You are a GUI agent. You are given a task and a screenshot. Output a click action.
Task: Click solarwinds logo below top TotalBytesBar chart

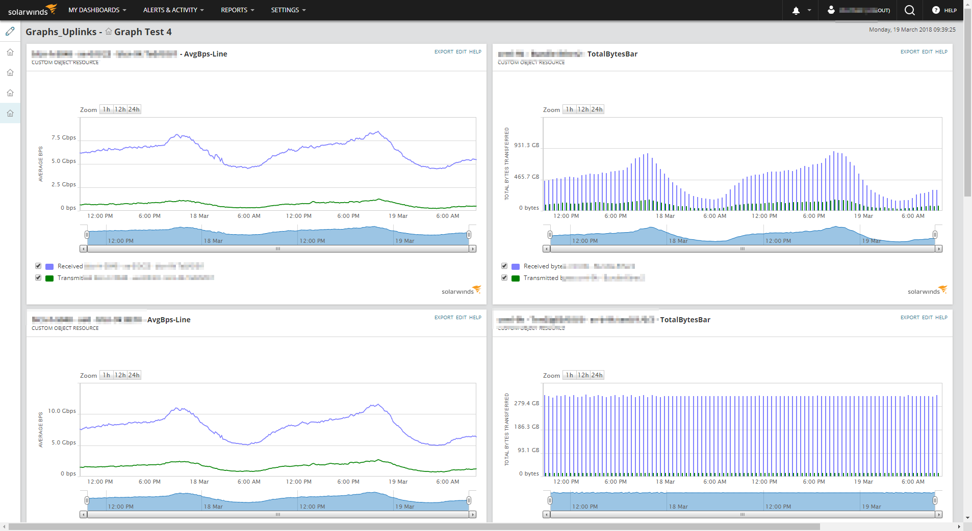tap(927, 290)
